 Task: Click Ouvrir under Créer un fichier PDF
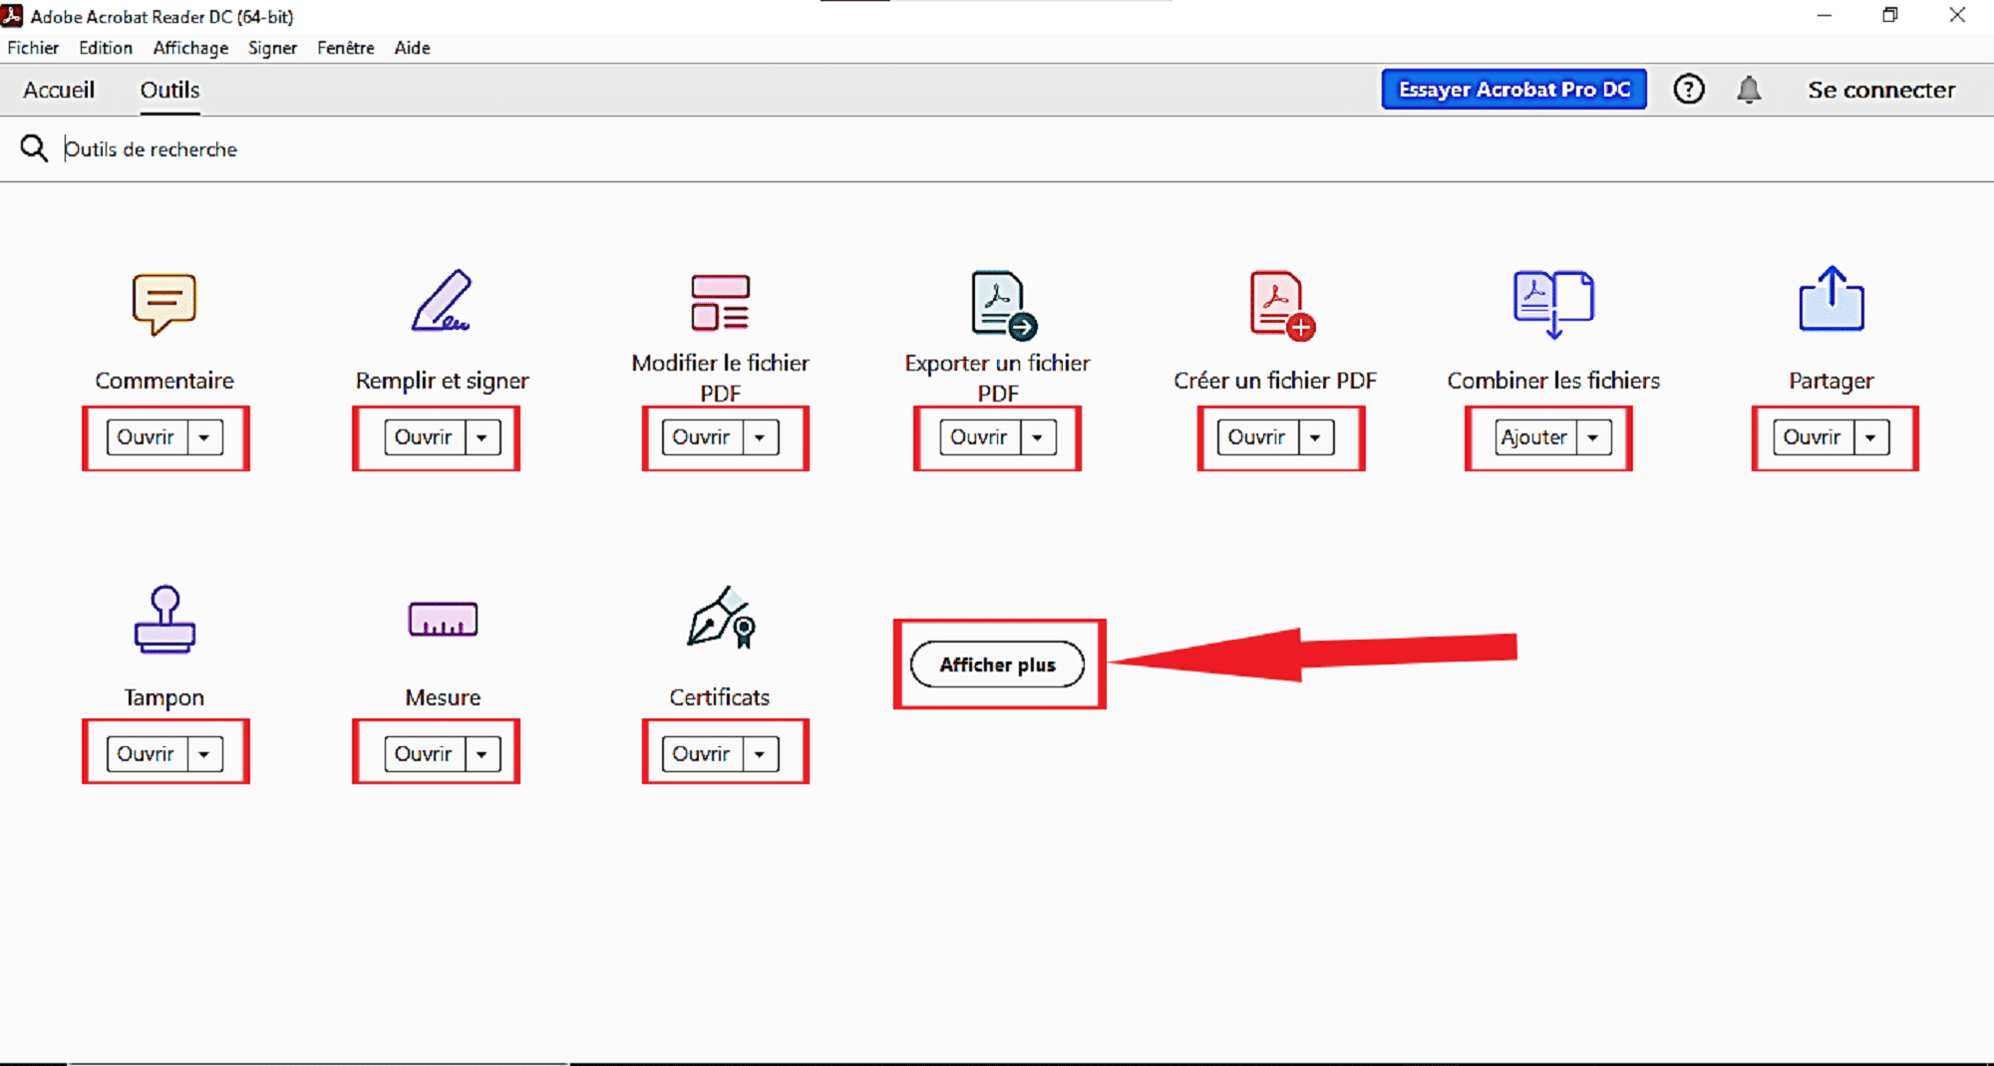1258,437
